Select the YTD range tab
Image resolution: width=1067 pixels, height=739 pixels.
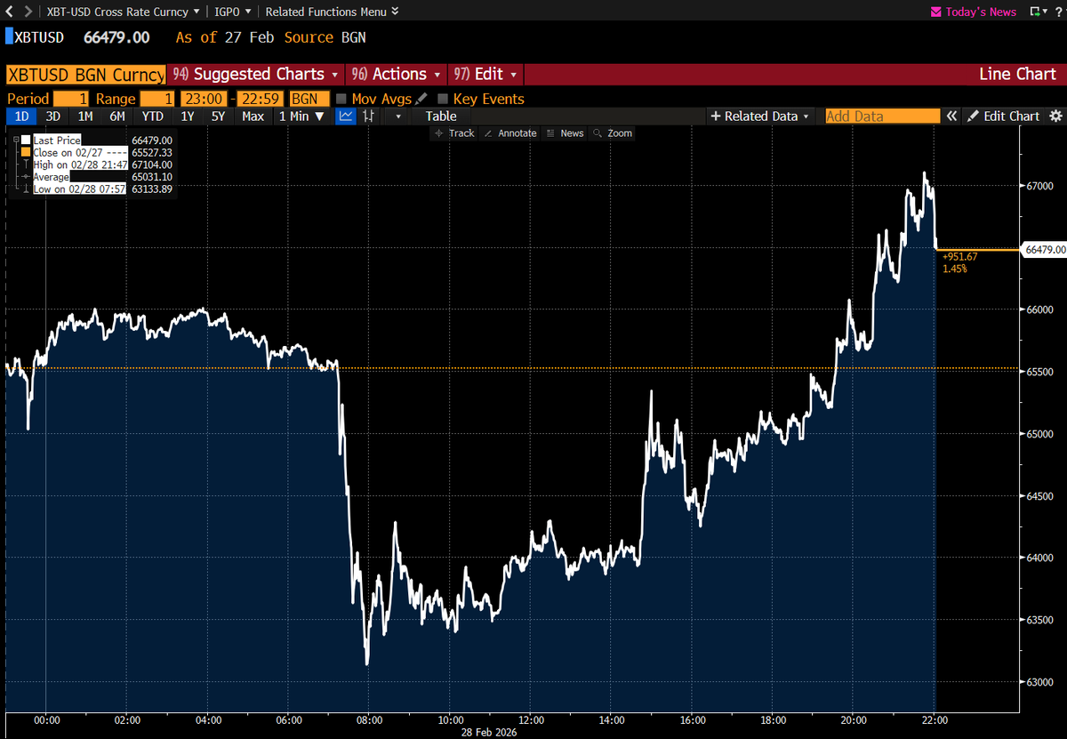(x=152, y=116)
